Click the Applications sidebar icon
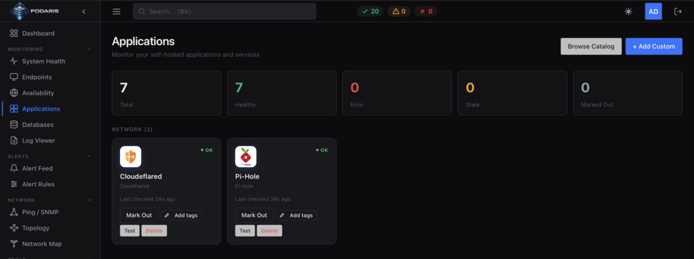Viewport: 694px width, 259px height. tap(14, 109)
